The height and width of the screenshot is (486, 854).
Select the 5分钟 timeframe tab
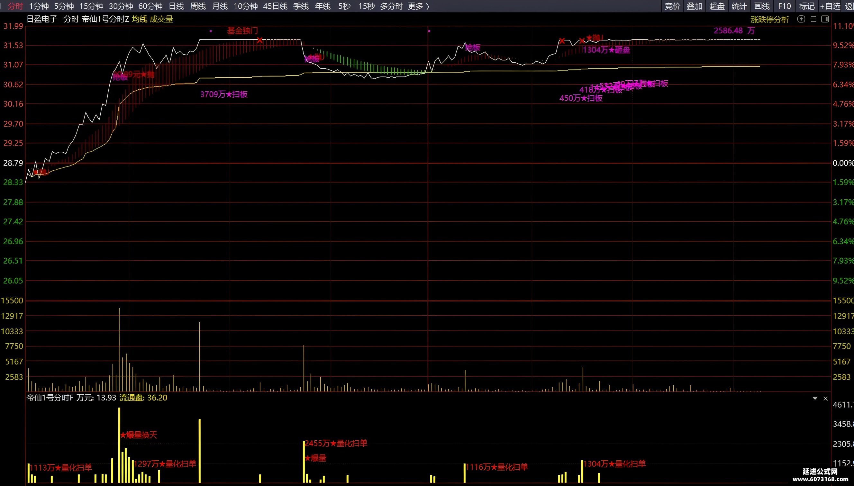64,6
